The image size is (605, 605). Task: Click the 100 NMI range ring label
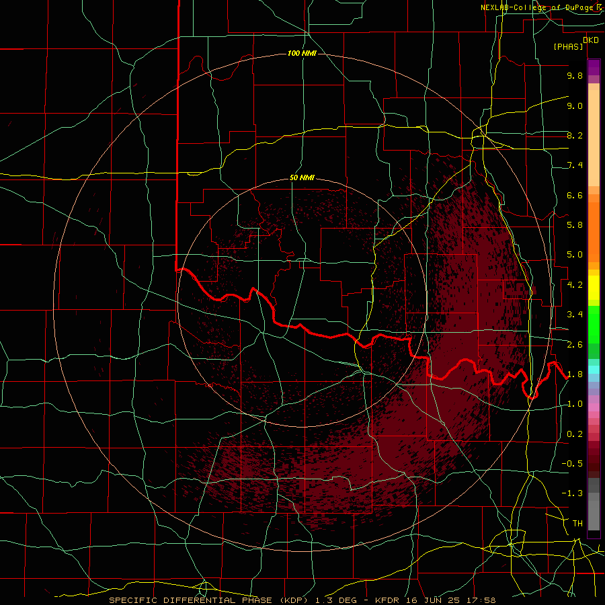302,53
